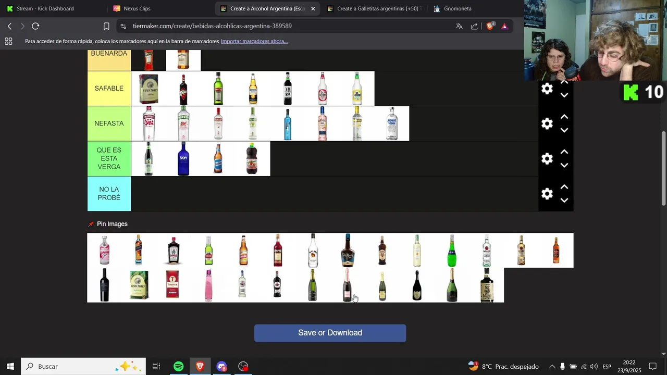Move NO LA PROBÉ tier up
Viewport: 667px width, 375px height.
tap(564, 186)
